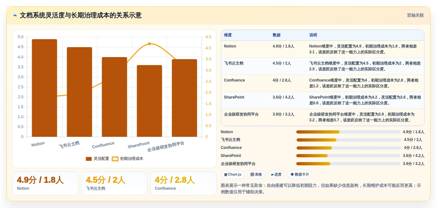
Task: Open the 4分 / 2.8人 Confluence card
Action: 183,183
